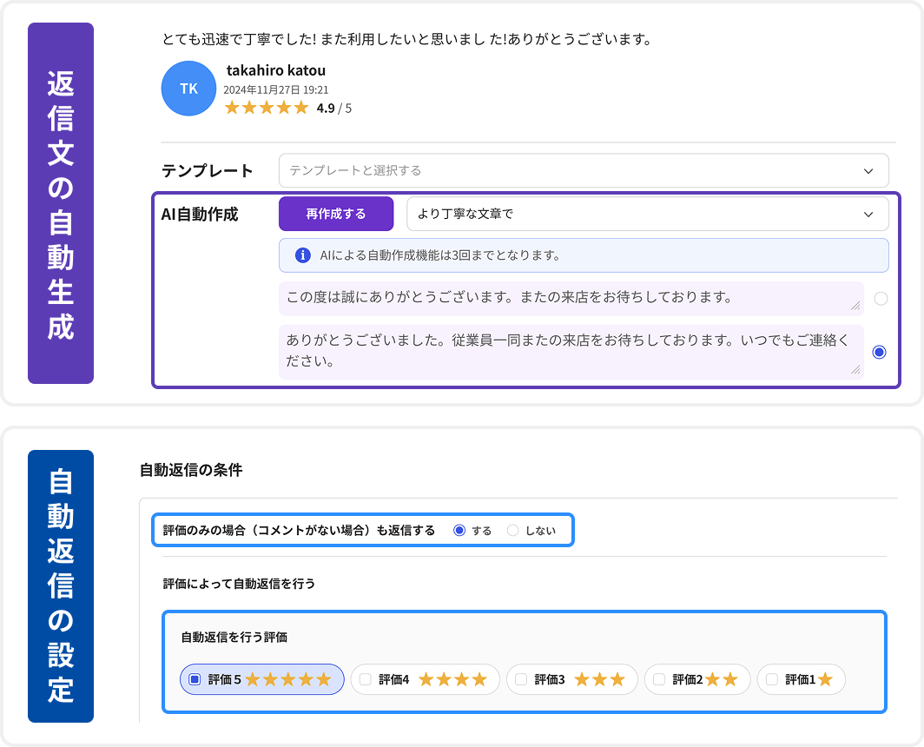Open the テンプレート dropdown
The image size is (924, 747).
(x=582, y=170)
